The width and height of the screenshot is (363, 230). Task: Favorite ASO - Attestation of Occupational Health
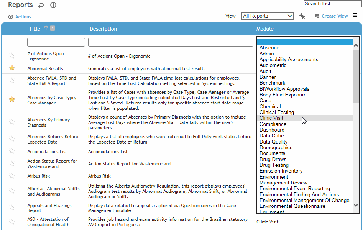pyautogui.click(x=12, y=222)
